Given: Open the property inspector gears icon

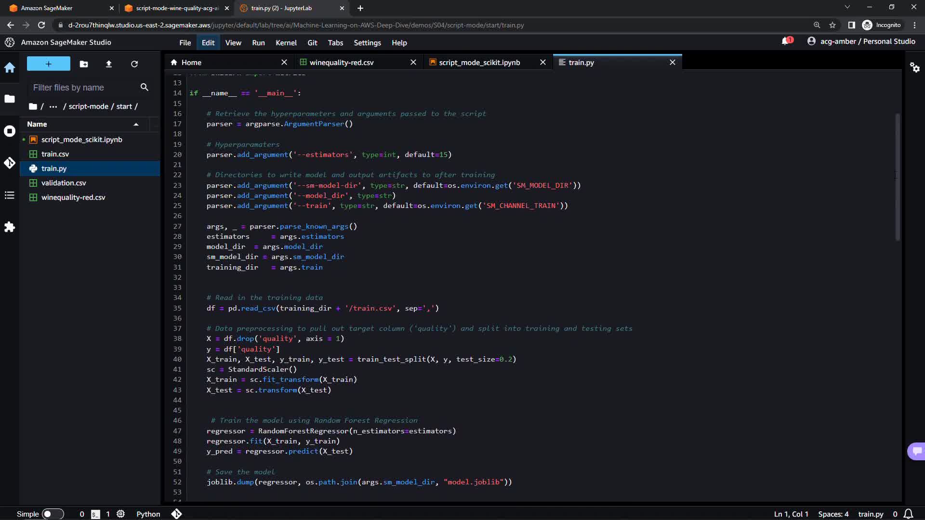Looking at the screenshot, I should [x=914, y=67].
